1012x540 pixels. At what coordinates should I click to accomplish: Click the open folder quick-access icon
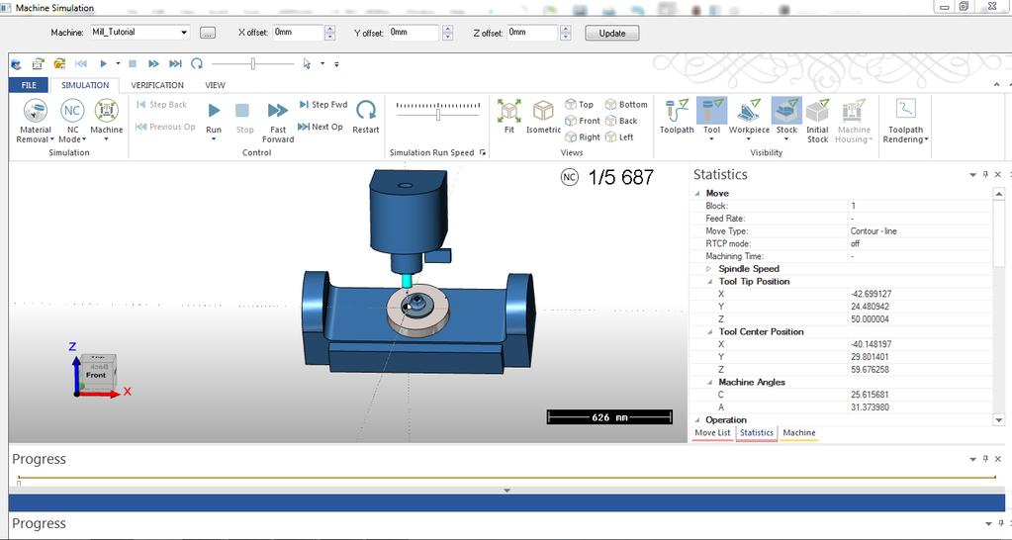coord(59,64)
